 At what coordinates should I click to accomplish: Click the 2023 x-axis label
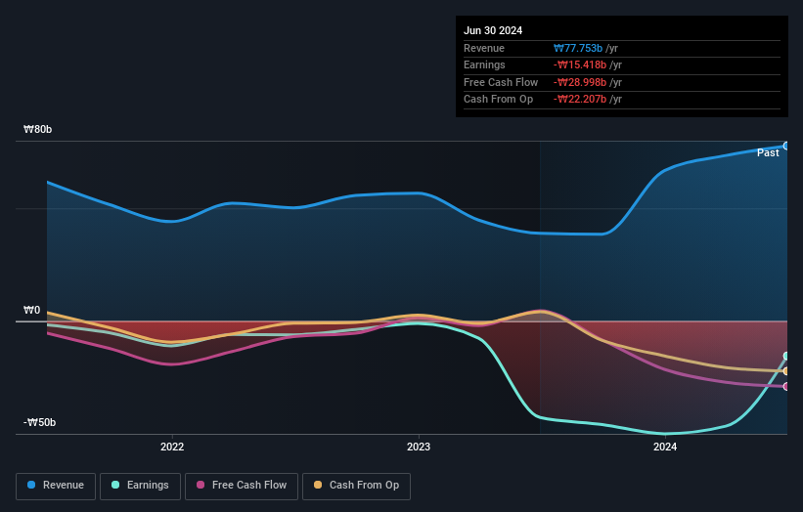(419, 447)
